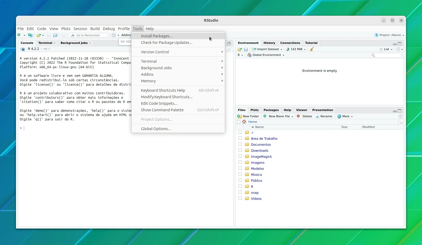Check the box for .r folder
422x245 pixels.
240,132
